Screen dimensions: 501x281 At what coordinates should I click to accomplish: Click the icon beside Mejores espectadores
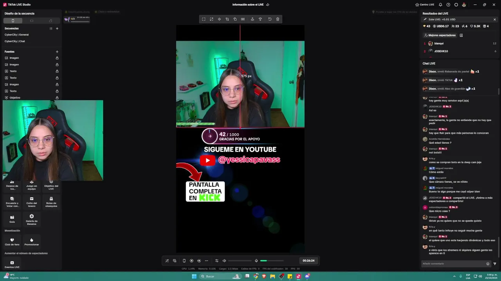click(x=461, y=35)
